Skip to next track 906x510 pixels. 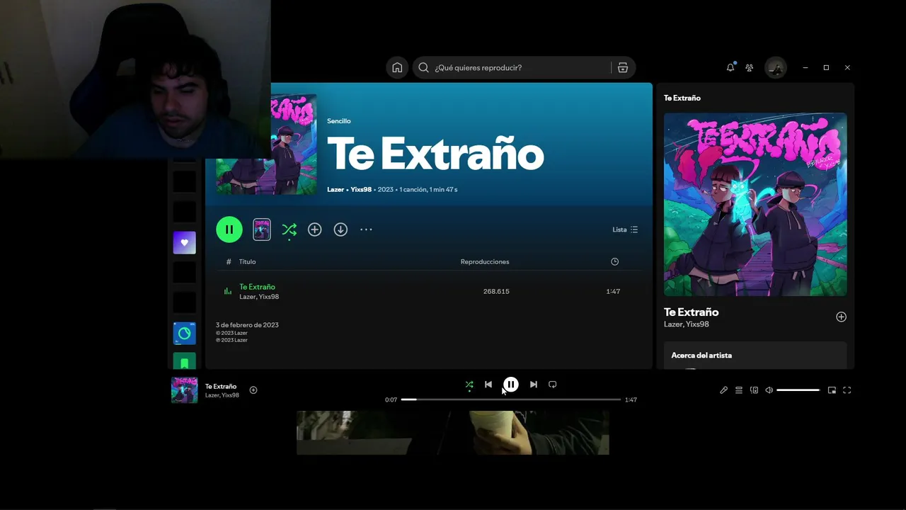534,385
